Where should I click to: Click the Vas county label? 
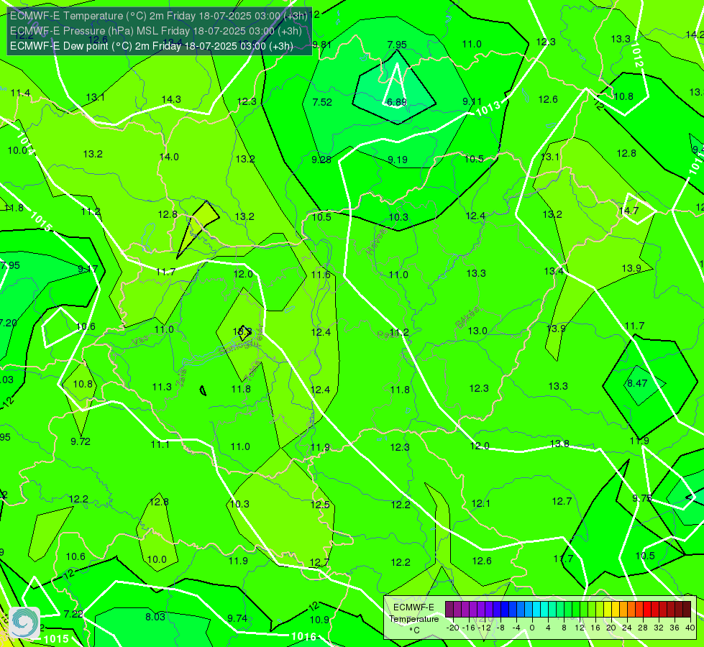140,341
